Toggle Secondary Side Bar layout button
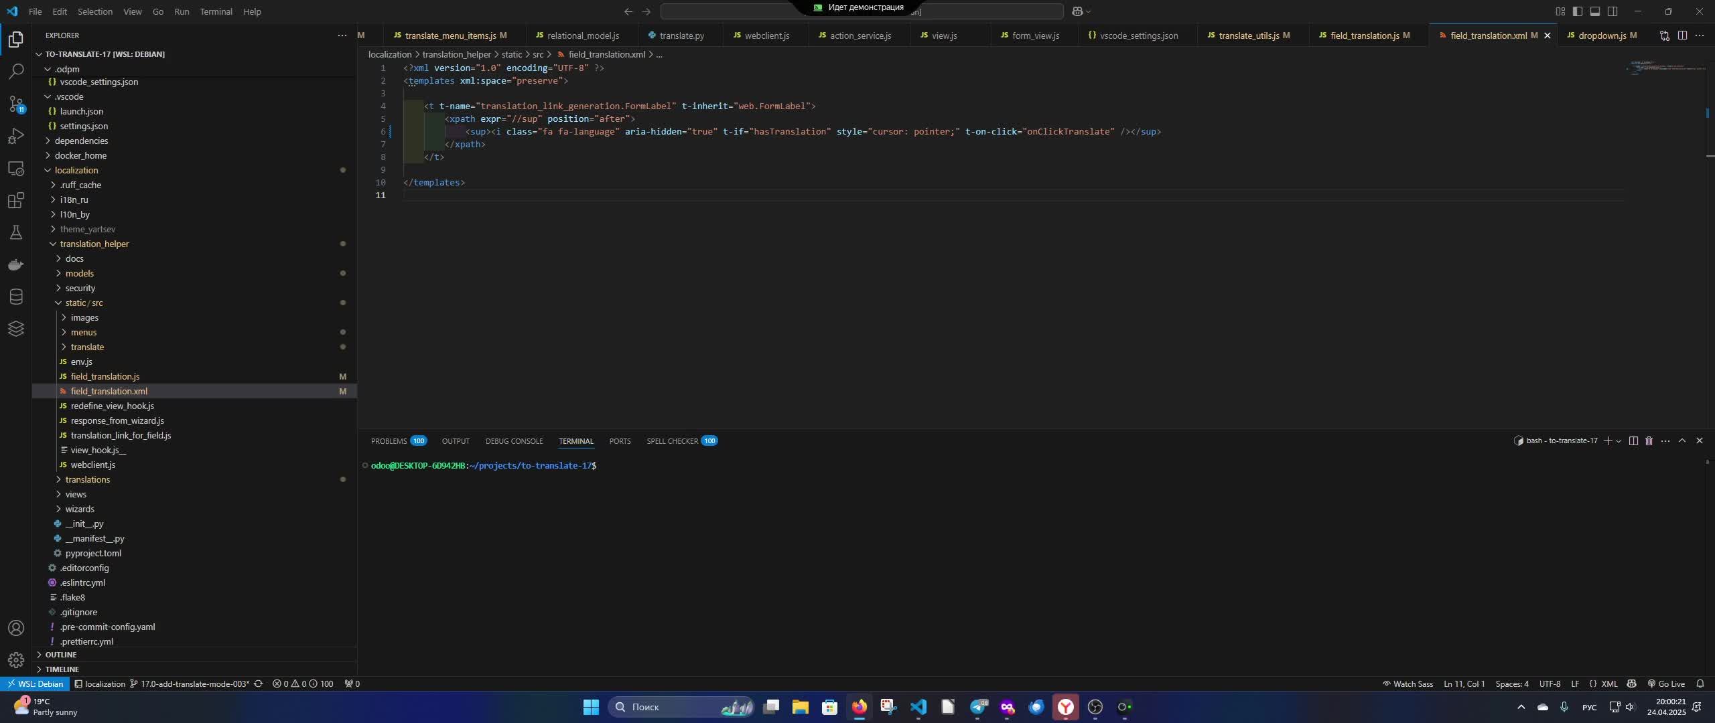This screenshot has width=1715, height=723. point(1613,11)
